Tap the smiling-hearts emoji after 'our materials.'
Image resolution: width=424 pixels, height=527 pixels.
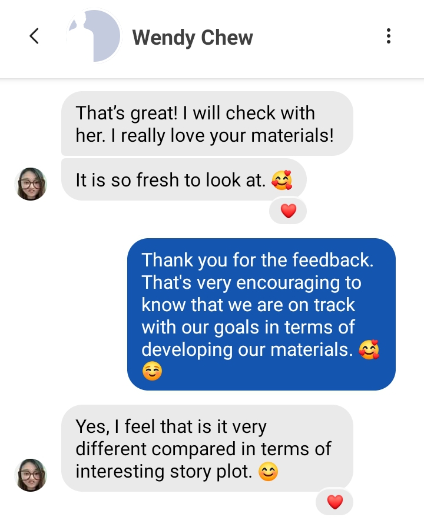369,349
